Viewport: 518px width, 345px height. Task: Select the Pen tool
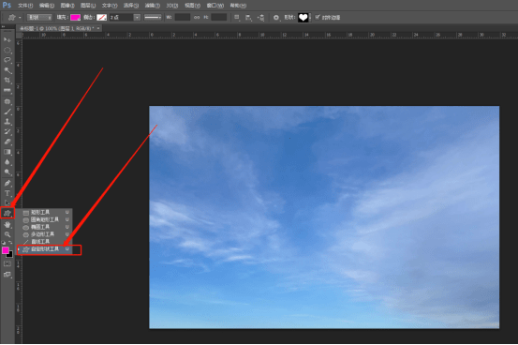pyautogui.click(x=7, y=183)
